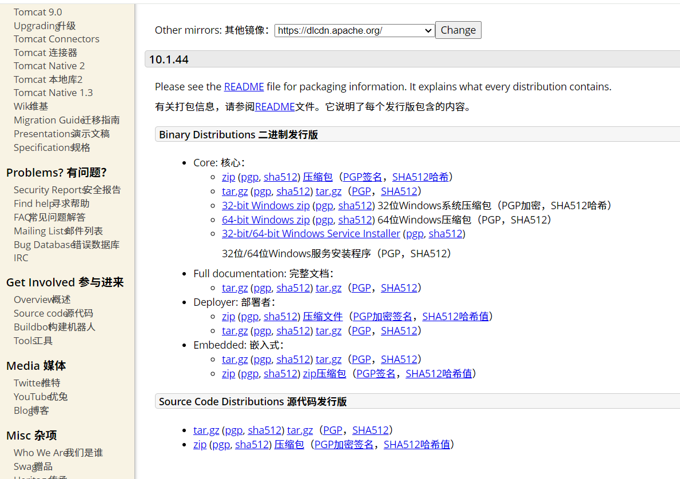Open Full documentation pgp link
The height and width of the screenshot is (479, 680).
click(263, 288)
